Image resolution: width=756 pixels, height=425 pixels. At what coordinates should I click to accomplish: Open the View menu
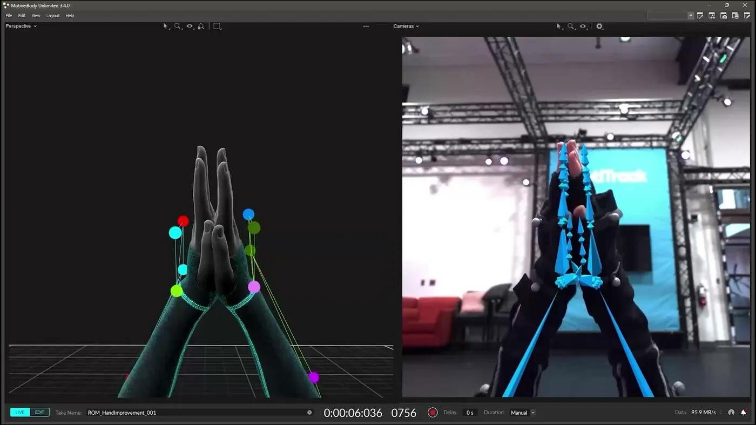pos(36,16)
